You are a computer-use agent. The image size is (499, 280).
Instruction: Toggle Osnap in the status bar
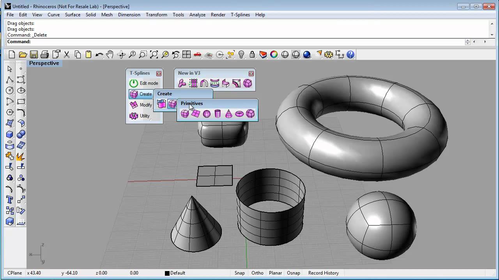pyautogui.click(x=294, y=273)
